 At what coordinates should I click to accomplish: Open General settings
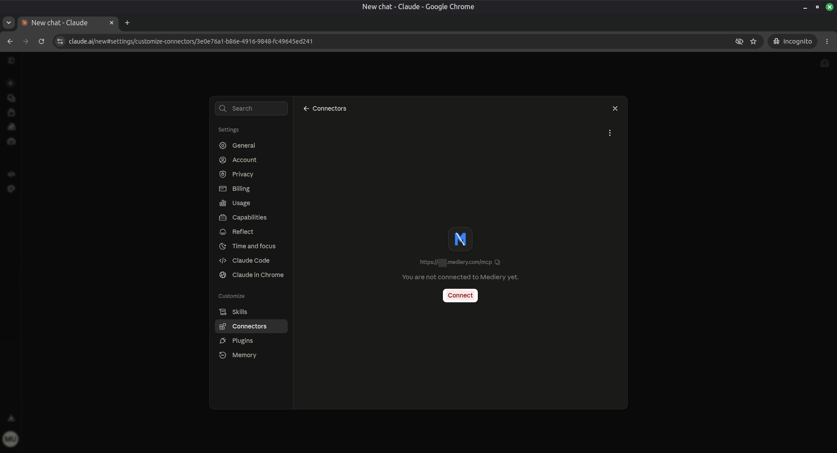(251, 145)
